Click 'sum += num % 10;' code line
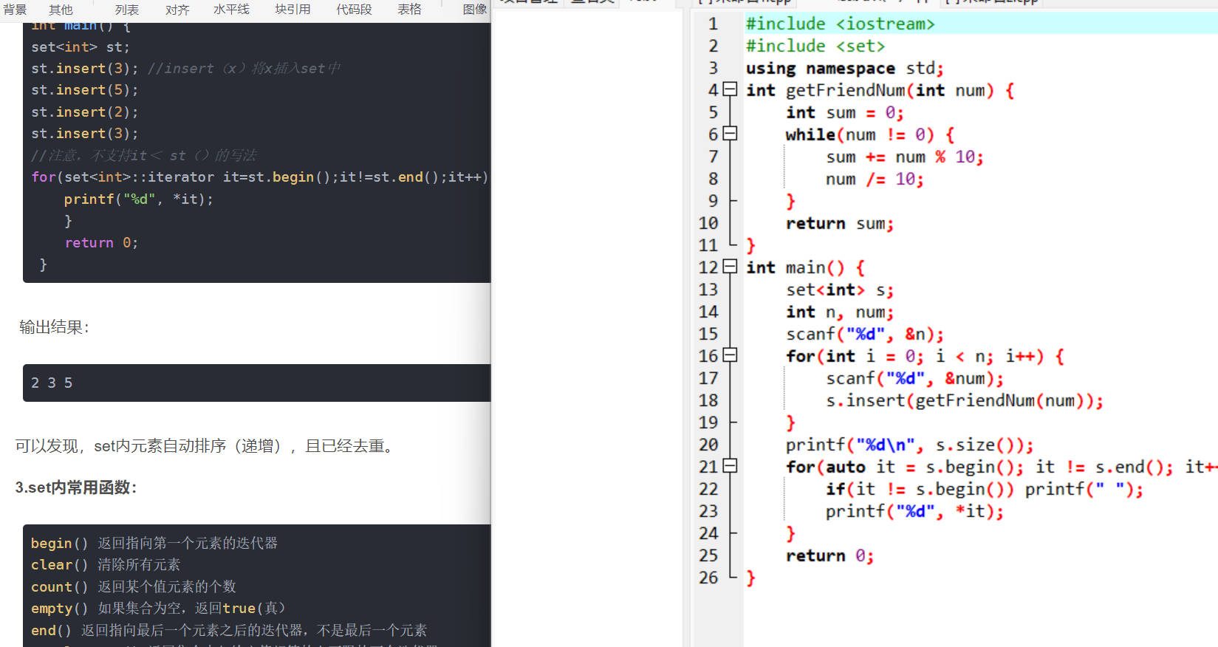This screenshot has height=647, width=1218. tap(904, 157)
